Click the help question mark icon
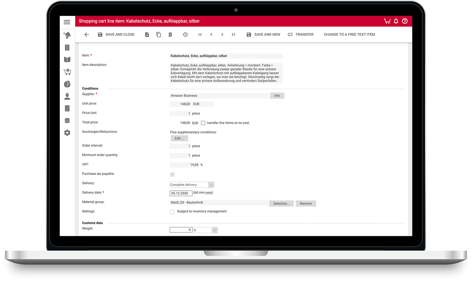472x282 pixels. (x=405, y=21)
